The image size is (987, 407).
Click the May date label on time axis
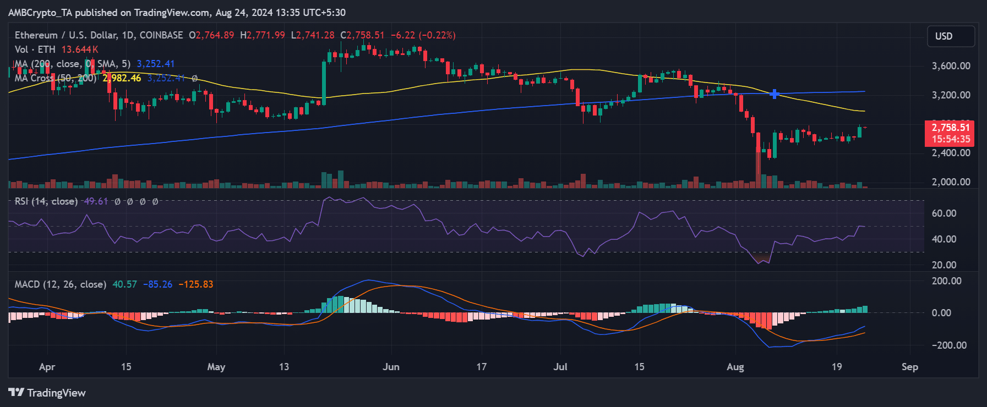click(x=216, y=367)
